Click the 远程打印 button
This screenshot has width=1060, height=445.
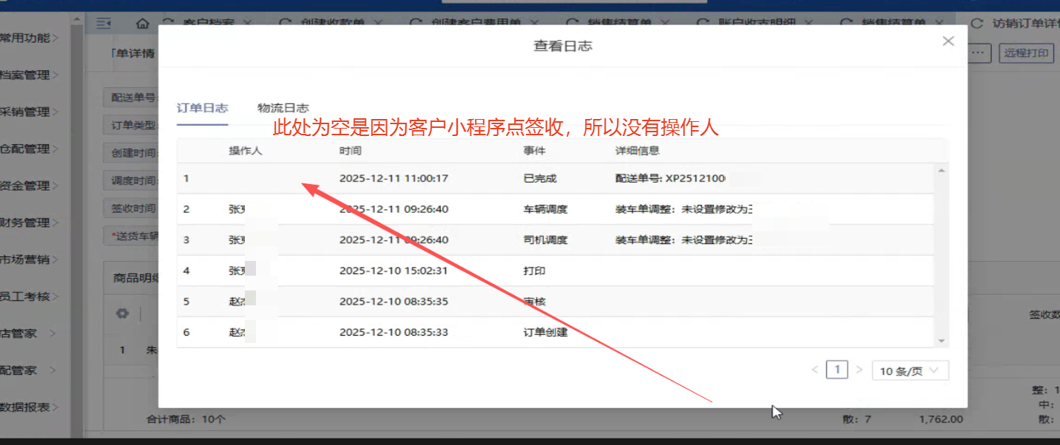pos(1027,53)
